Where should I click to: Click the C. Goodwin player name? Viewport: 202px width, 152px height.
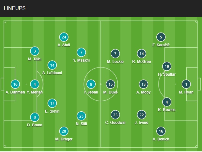pos(115,123)
